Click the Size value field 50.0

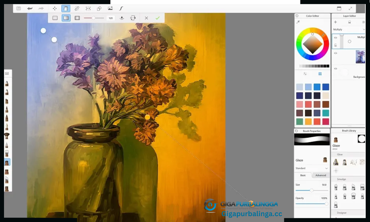pyautogui.click(x=324, y=185)
